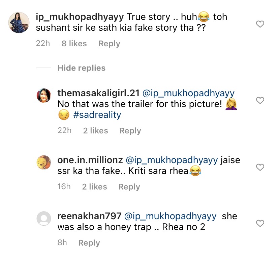
Task: Open the #sadreality hashtag
Action: [x=97, y=115]
